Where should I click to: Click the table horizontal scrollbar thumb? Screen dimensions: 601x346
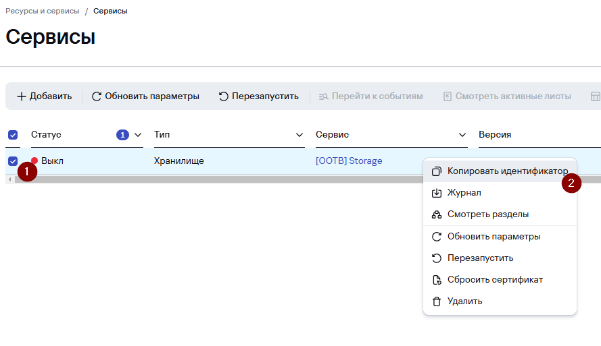coord(218,179)
